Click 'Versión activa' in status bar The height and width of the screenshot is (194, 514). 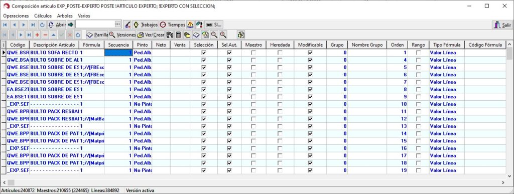click(140, 190)
